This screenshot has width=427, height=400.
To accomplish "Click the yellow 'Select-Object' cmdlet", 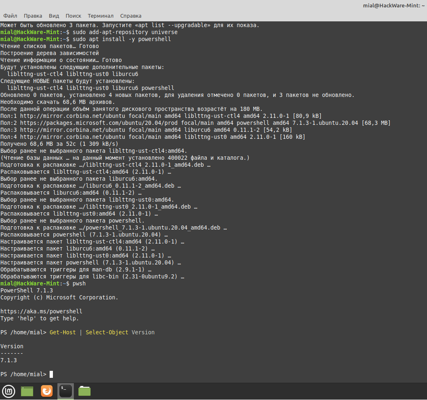I will 107,332.
